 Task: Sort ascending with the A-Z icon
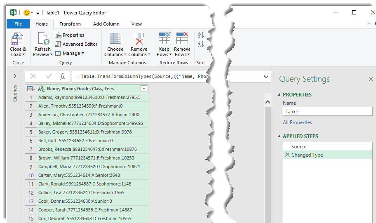[x=201, y=35]
